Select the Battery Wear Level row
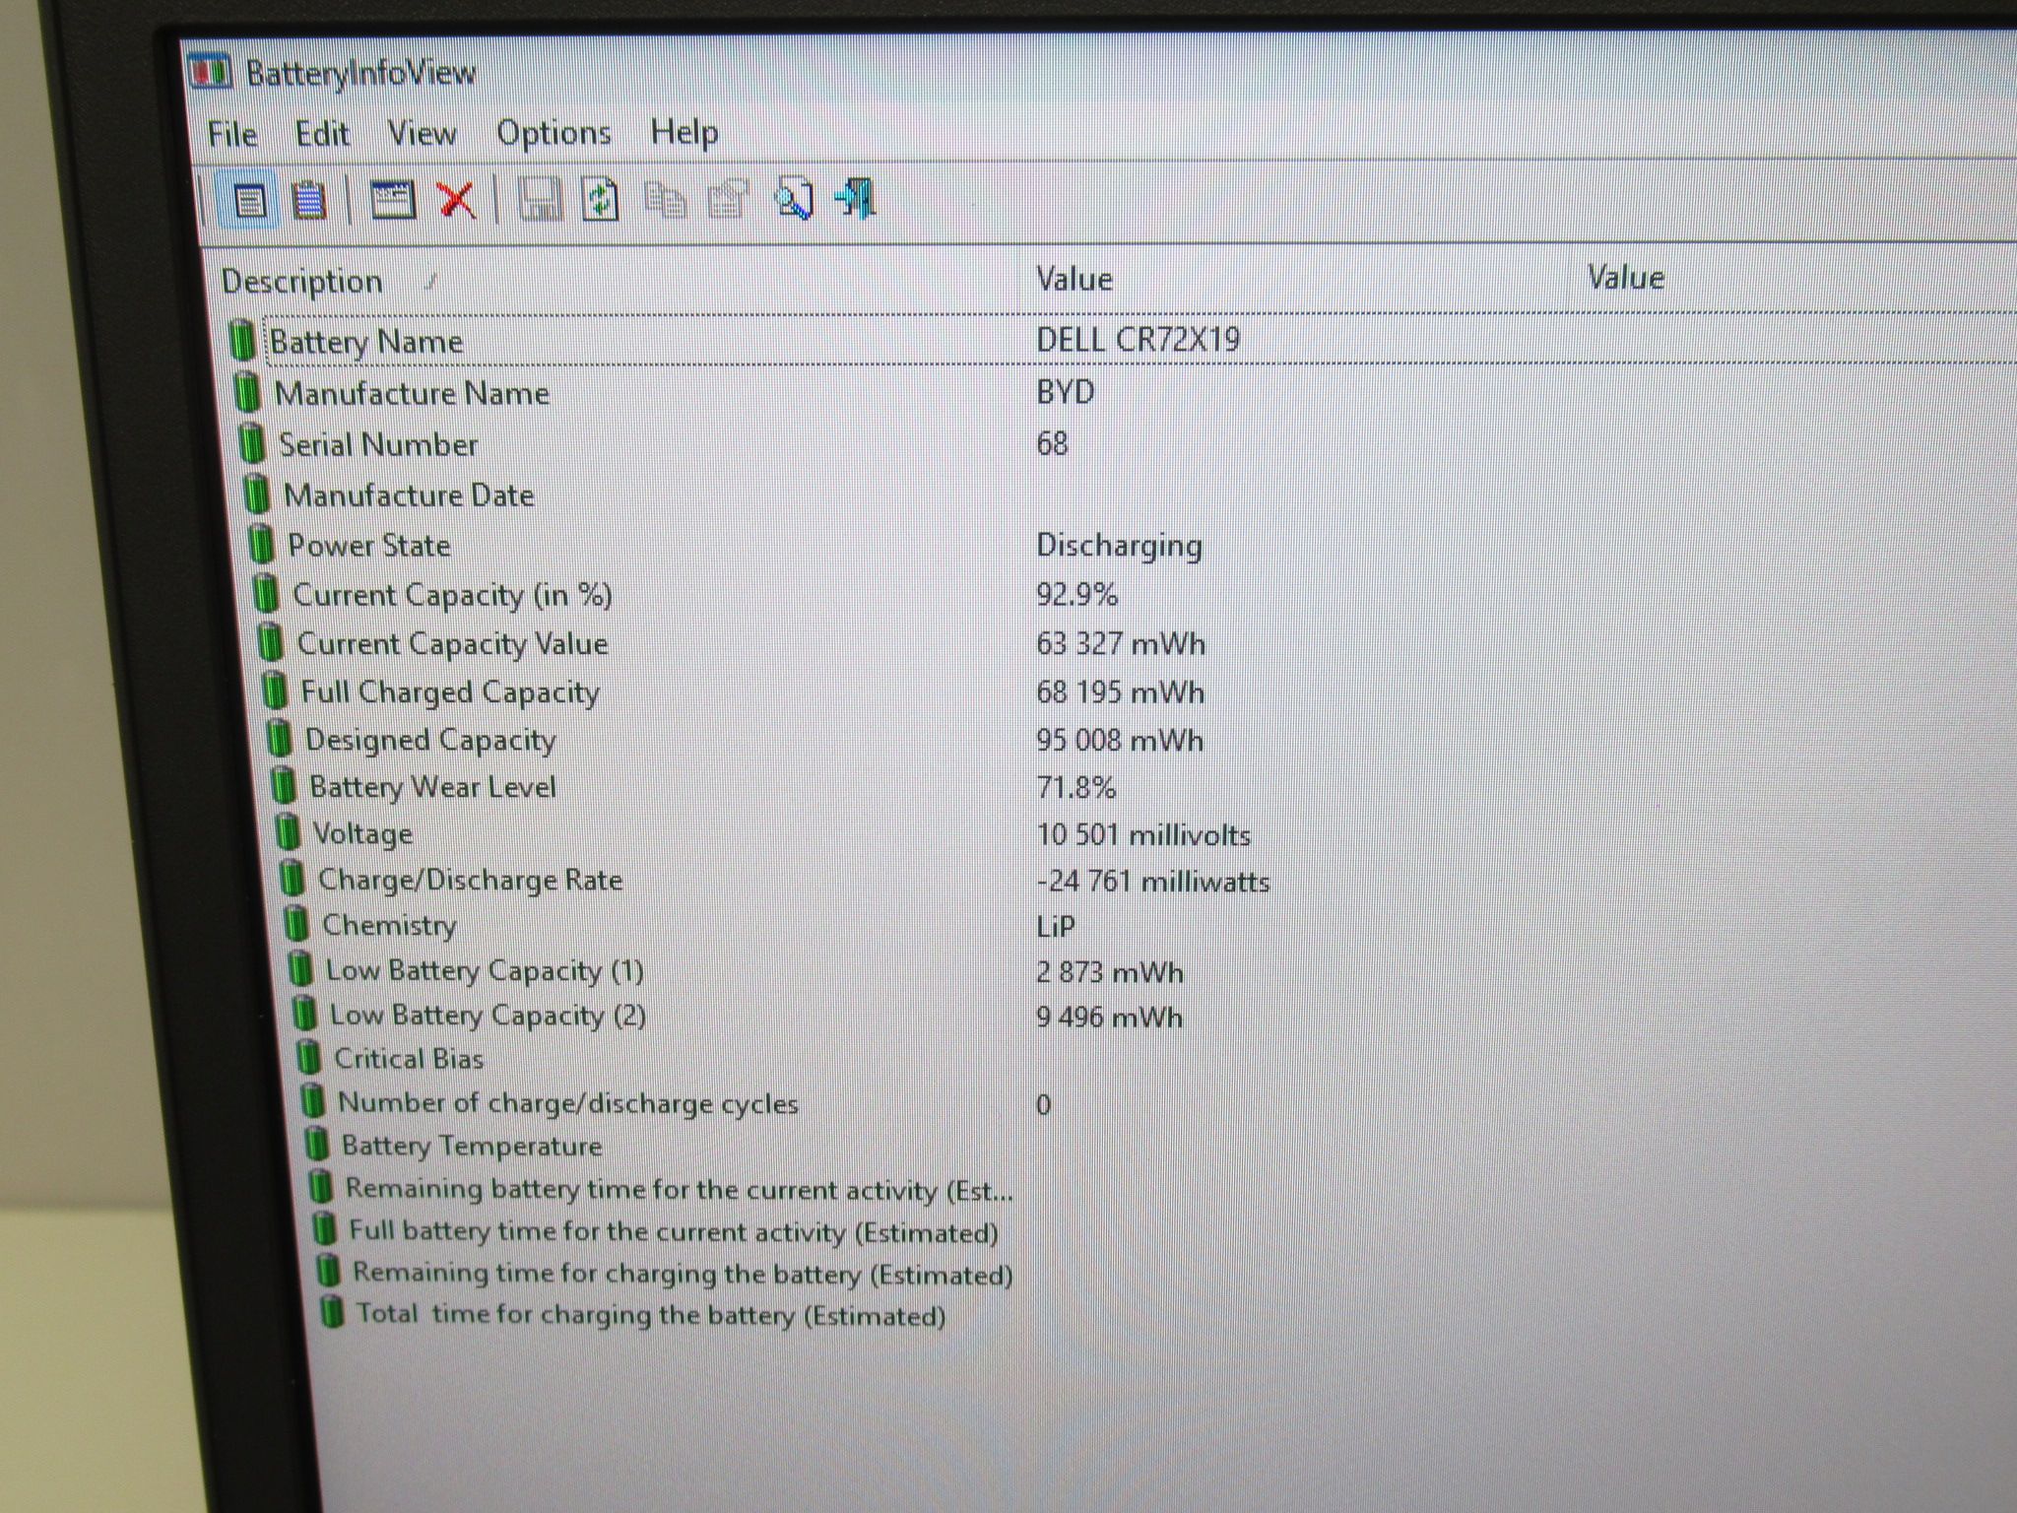The image size is (2017, 1513). tap(1142, 787)
